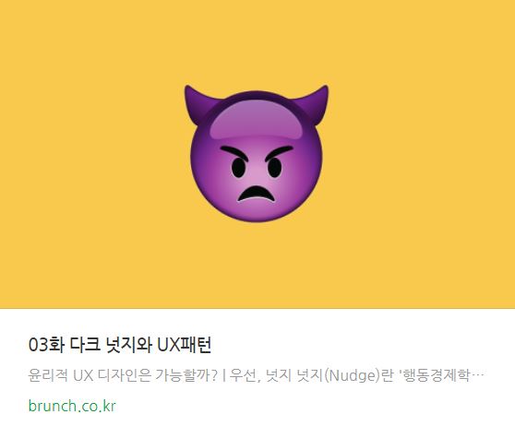Click the devil emoji's left eye
Image resolution: width=515 pixels, height=438 pixels.
coord(238,167)
